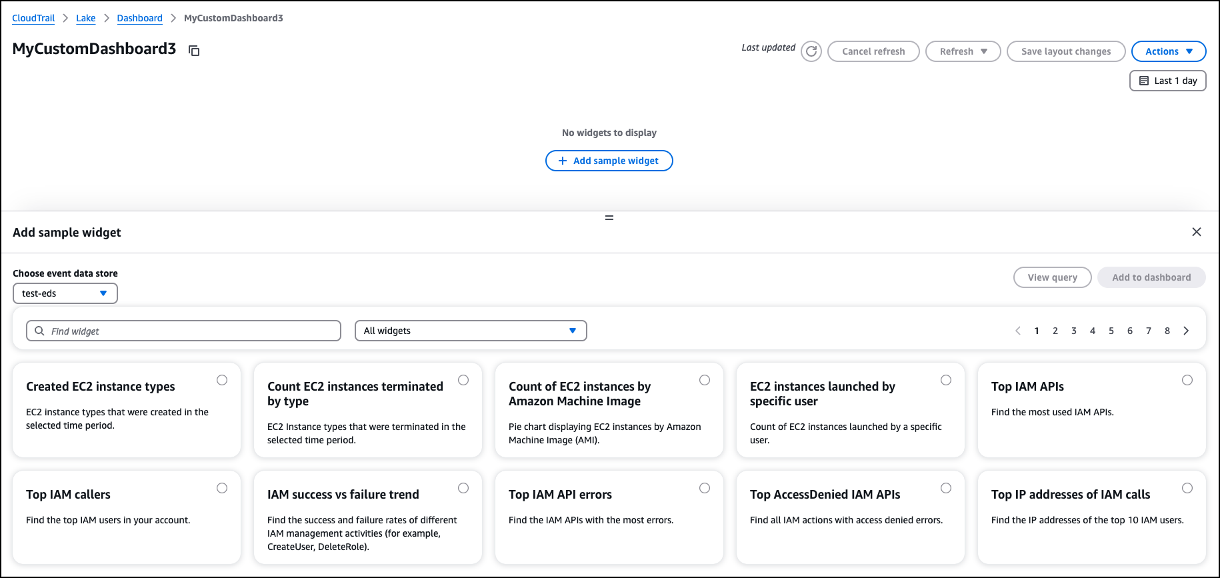This screenshot has height=578, width=1220.
Task: Focus the Find widget search field
Action: pyautogui.click(x=183, y=331)
